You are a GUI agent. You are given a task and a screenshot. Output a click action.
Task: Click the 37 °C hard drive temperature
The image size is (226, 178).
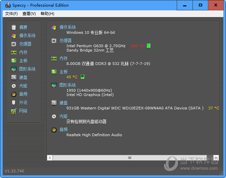214,108
